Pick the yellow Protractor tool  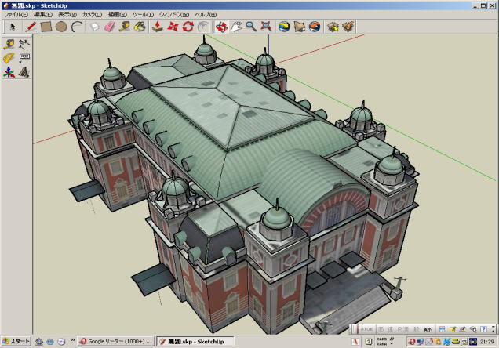(x=9, y=58)
